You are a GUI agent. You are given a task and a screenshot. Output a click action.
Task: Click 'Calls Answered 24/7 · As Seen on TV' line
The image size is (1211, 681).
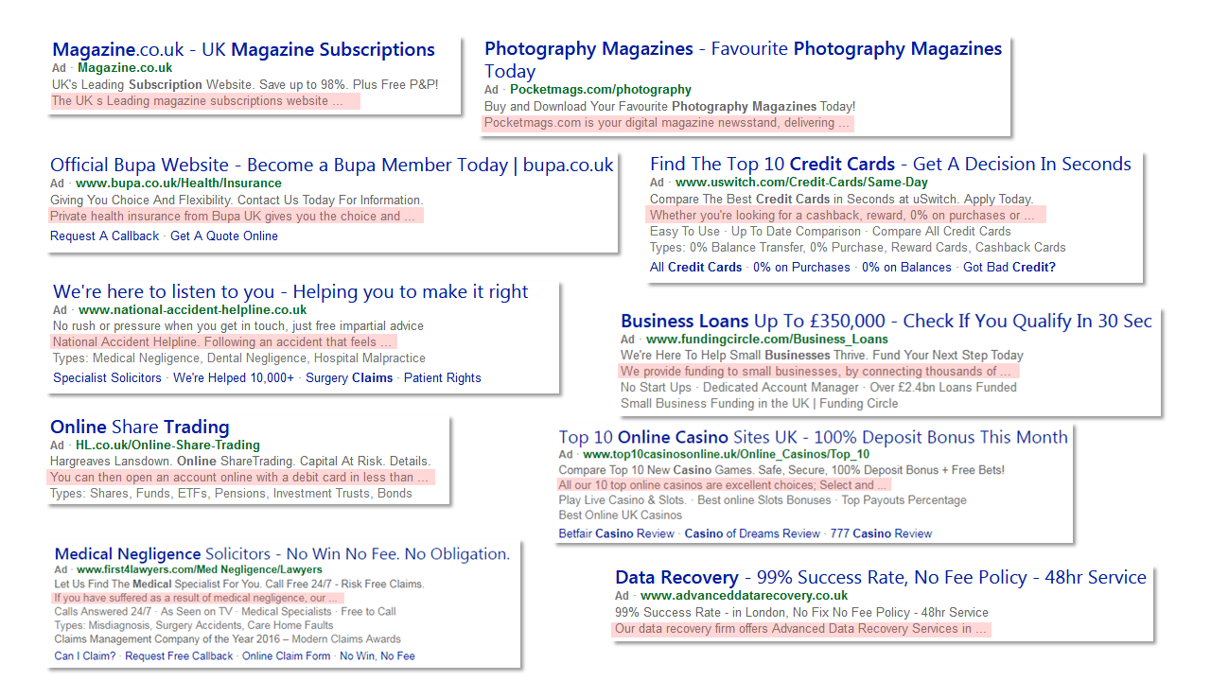(x=225, y=612)
